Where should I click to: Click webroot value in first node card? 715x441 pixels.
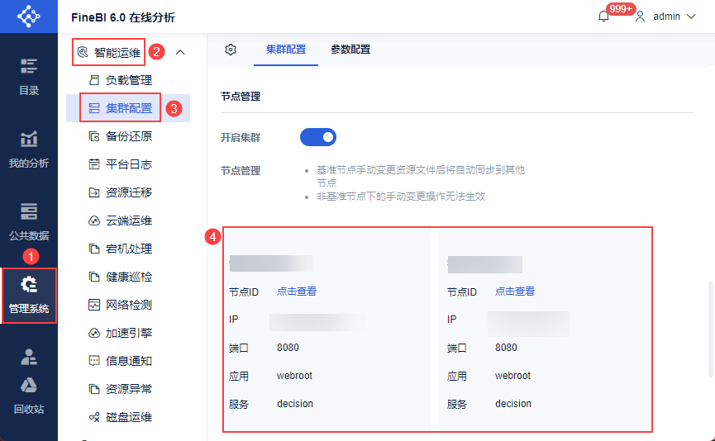pos(294,376)
